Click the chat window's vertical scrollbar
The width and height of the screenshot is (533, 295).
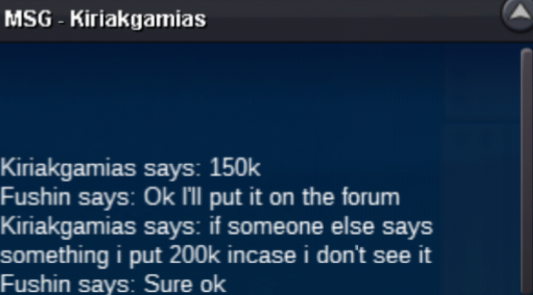coord(527,171)
